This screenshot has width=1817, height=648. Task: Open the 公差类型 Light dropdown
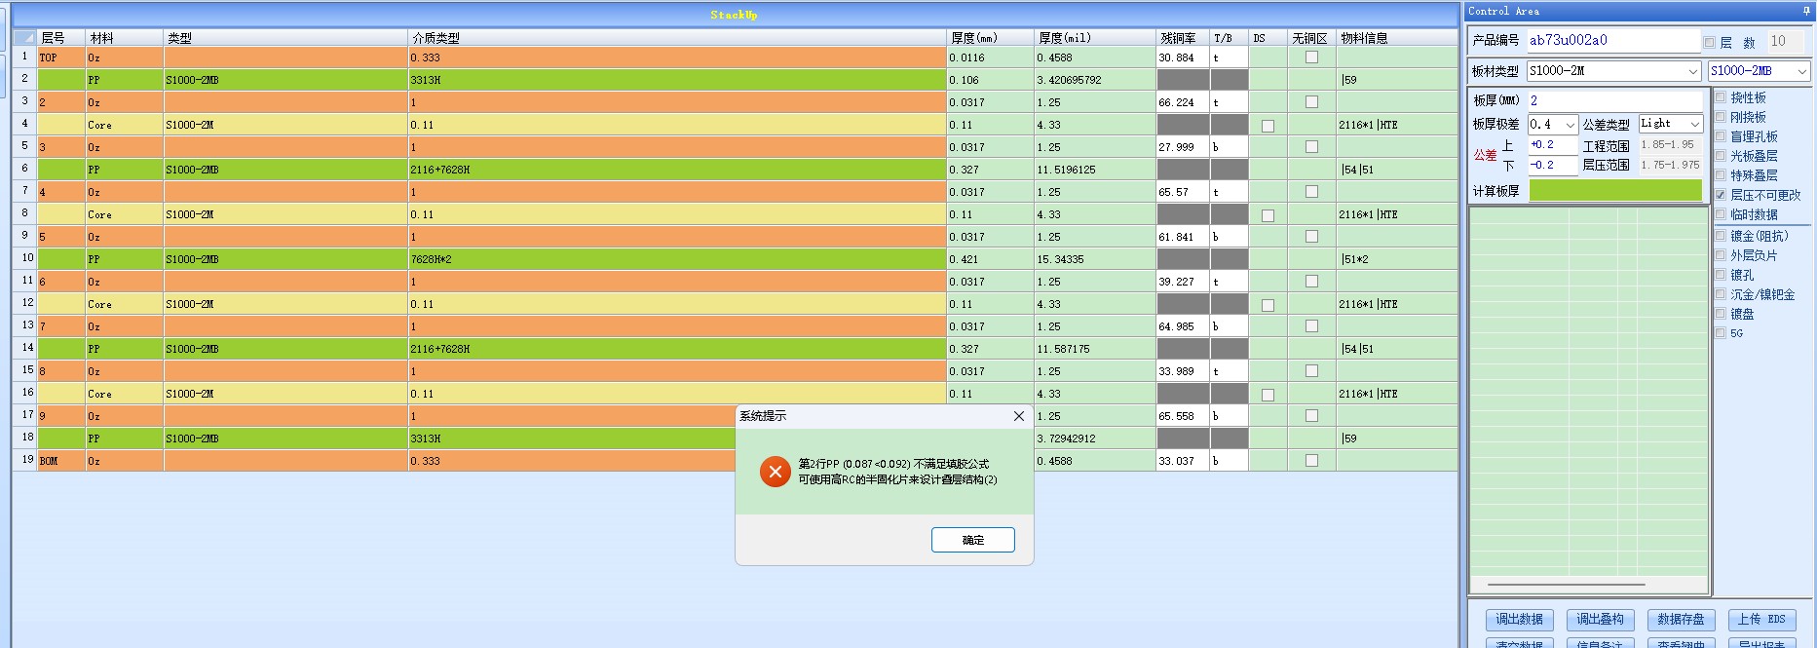pos(1694,124)
